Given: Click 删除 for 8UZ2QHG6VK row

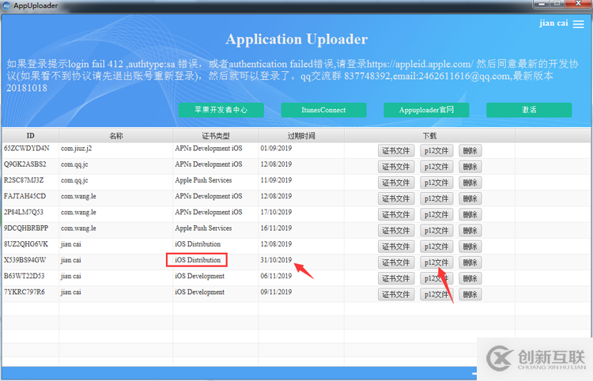Looking at the screenshot, I should 470,247.
